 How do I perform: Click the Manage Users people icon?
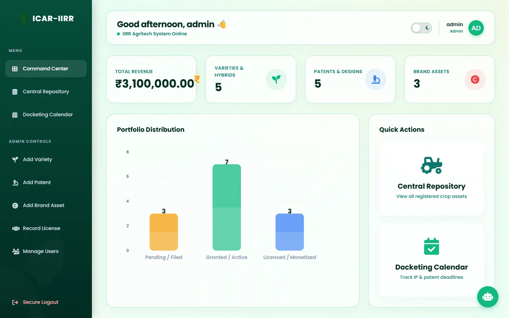pyautogui.click(x=16, y=251)
